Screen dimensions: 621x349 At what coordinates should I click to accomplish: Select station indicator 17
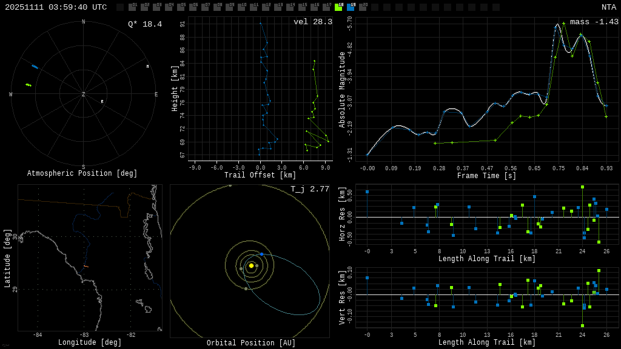(326, 7)
